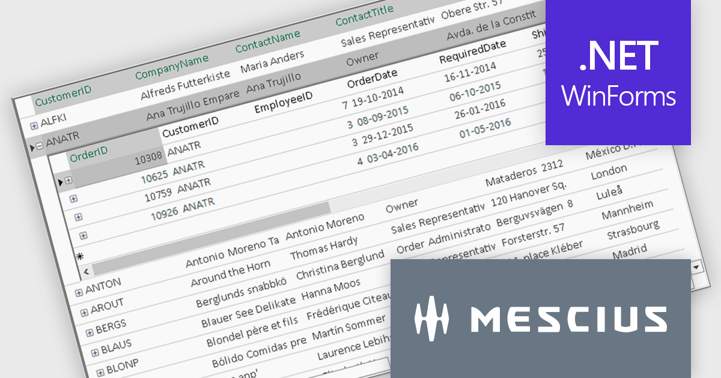Select the new-row asterisk row header

(80, 256)
